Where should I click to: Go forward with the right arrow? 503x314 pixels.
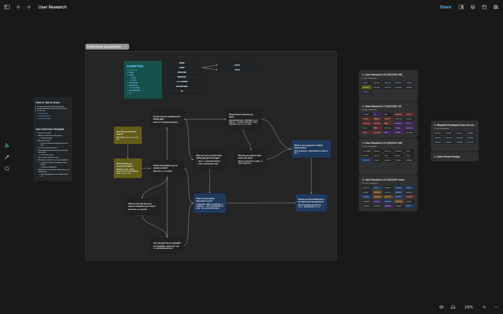tap(28, 7)
